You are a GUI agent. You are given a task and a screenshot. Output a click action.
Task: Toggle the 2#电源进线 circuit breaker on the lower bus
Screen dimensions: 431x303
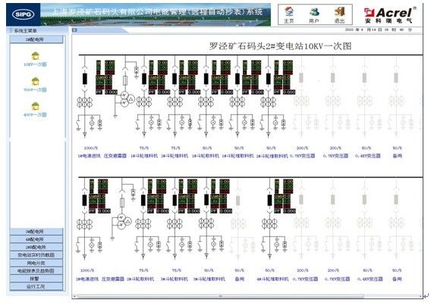[x=85, y=200]
